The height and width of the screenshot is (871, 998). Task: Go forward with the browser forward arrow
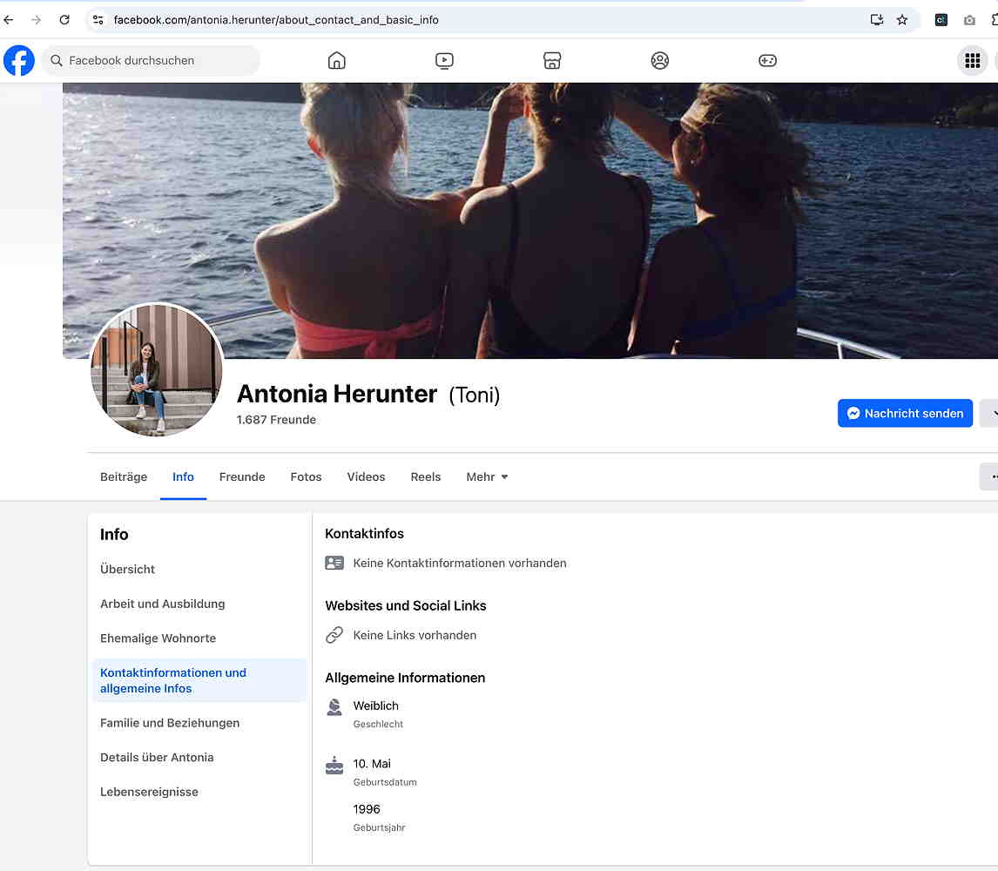tap(37, 20)
